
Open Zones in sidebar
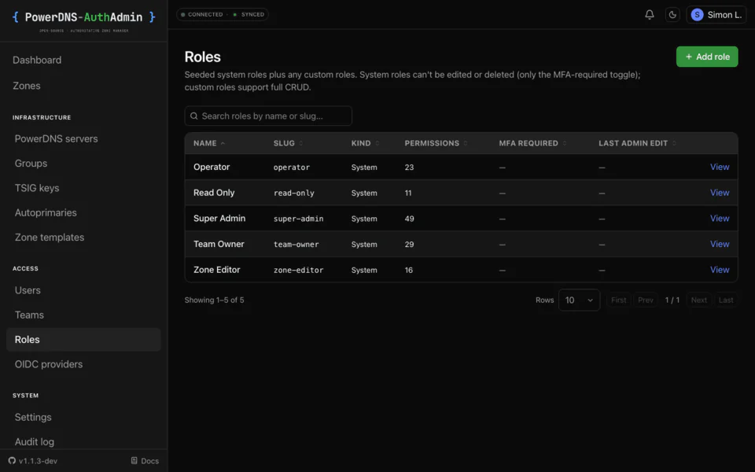27,86
